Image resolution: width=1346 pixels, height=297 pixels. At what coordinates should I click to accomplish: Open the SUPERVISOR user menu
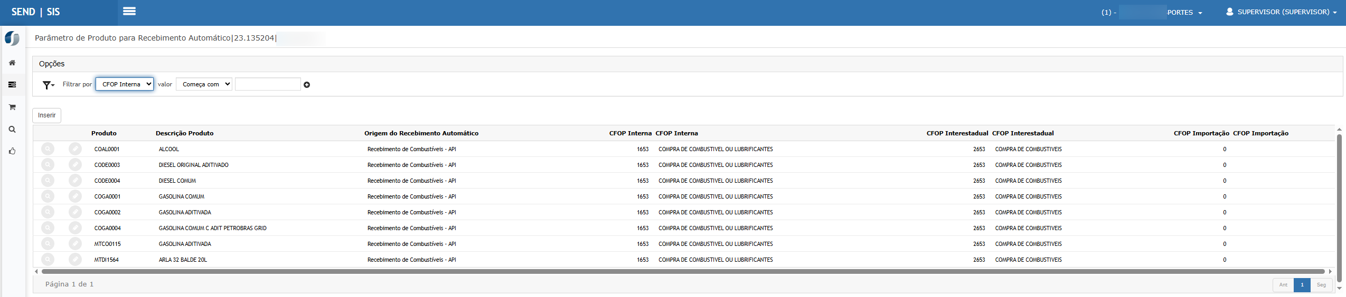[1281, 12]
